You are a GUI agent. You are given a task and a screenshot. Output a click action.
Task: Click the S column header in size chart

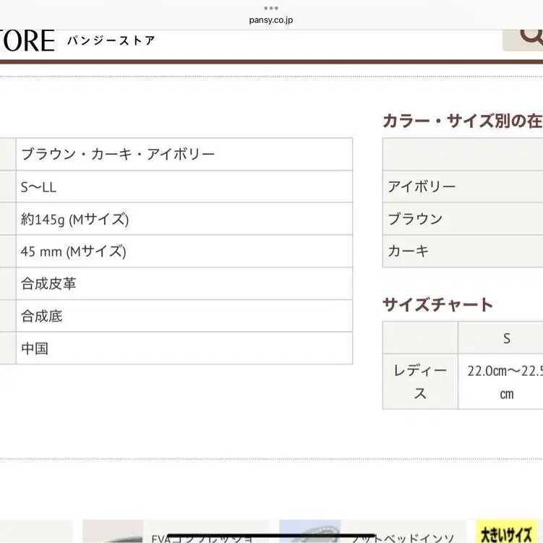pos(506,338)
